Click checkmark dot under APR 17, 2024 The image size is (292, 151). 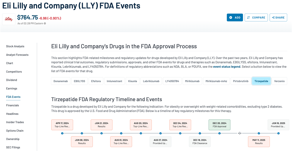click(x=62, y=133)
